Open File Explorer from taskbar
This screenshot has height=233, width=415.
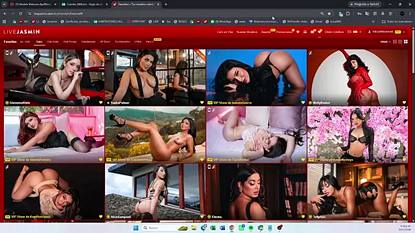pyautogui.click(x=194, y=228)
